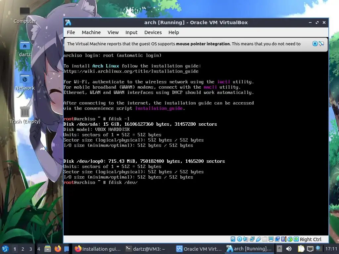Switch to the arch [Running] taskbar task
Viewport: 339px width, 254px height.
click(x=250, y=249)
